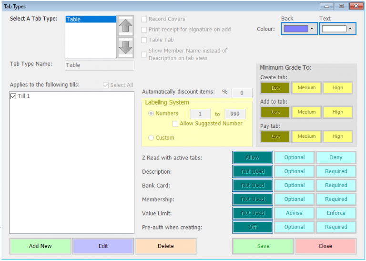The height and width of the screenshot is (261, 366).
Task: Close the window via title bar X
Action: [356, 6]
